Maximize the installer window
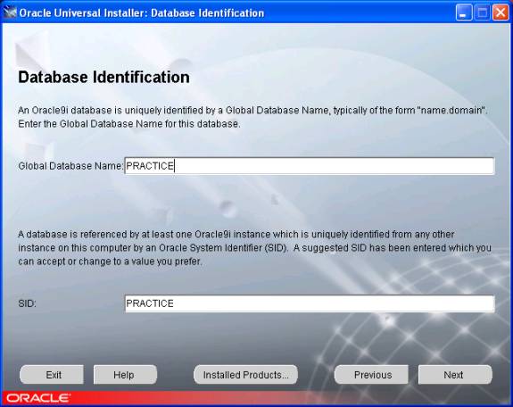This screenshot has height=407, width=513. click(482, 12)
